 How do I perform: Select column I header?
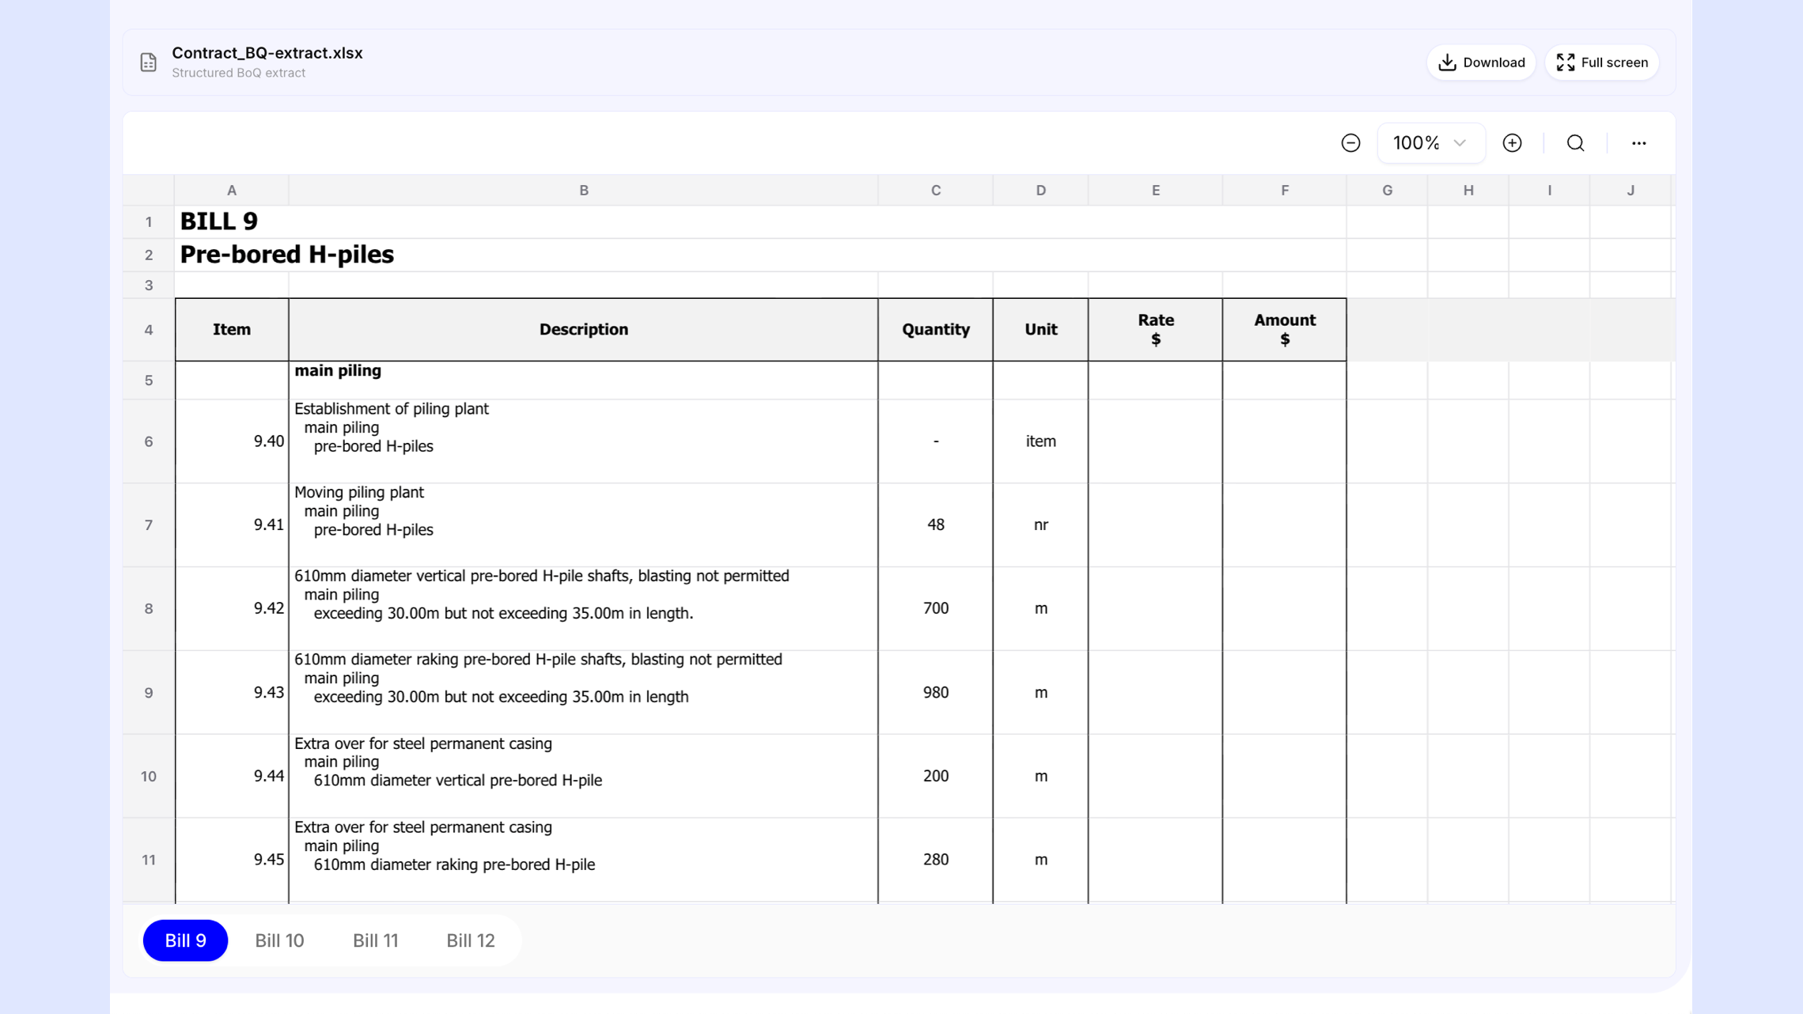tap(1549, 191)
